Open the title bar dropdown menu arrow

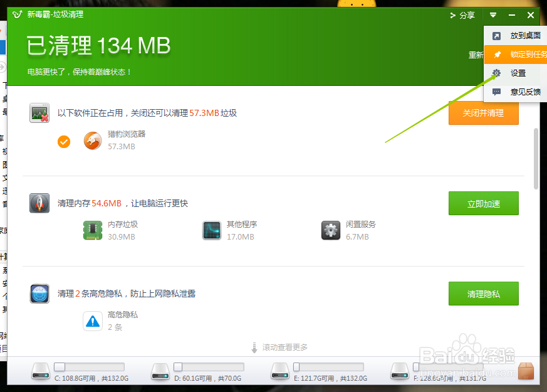pyautogui.click(x=493, y=15)
